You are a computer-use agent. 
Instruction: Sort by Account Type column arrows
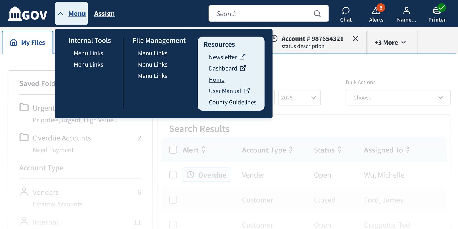click(x=291, y=150)
